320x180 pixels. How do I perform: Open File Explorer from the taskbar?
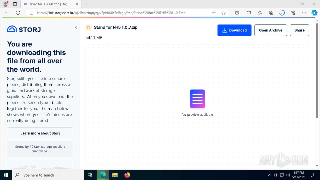point(115,175)
